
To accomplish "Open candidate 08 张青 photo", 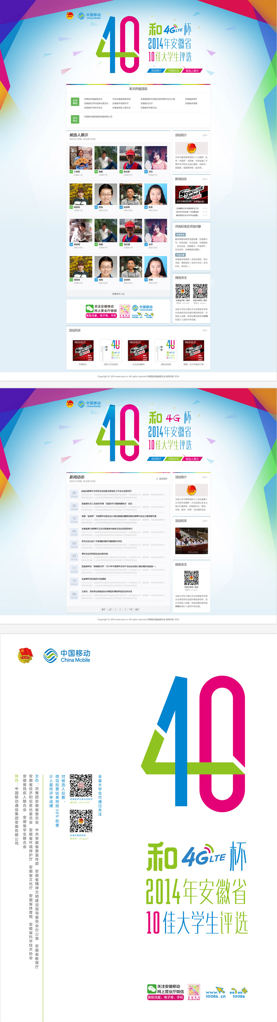I will tap(155, 194).
